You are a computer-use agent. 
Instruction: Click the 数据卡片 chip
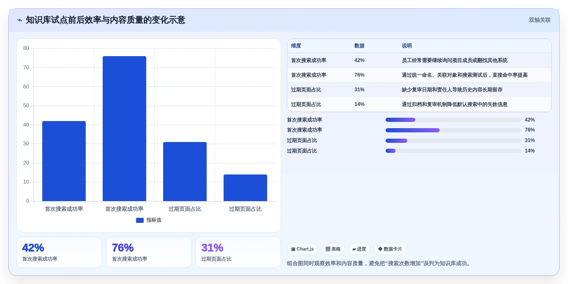[x=390, y=249]
